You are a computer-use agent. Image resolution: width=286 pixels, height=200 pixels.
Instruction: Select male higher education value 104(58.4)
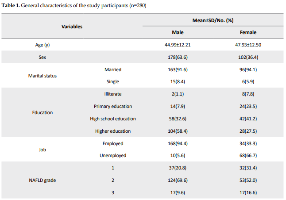[178, 131]
